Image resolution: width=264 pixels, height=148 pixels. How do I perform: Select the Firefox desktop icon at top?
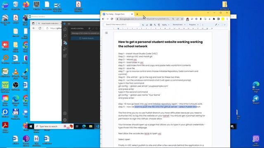coord(26,5)
